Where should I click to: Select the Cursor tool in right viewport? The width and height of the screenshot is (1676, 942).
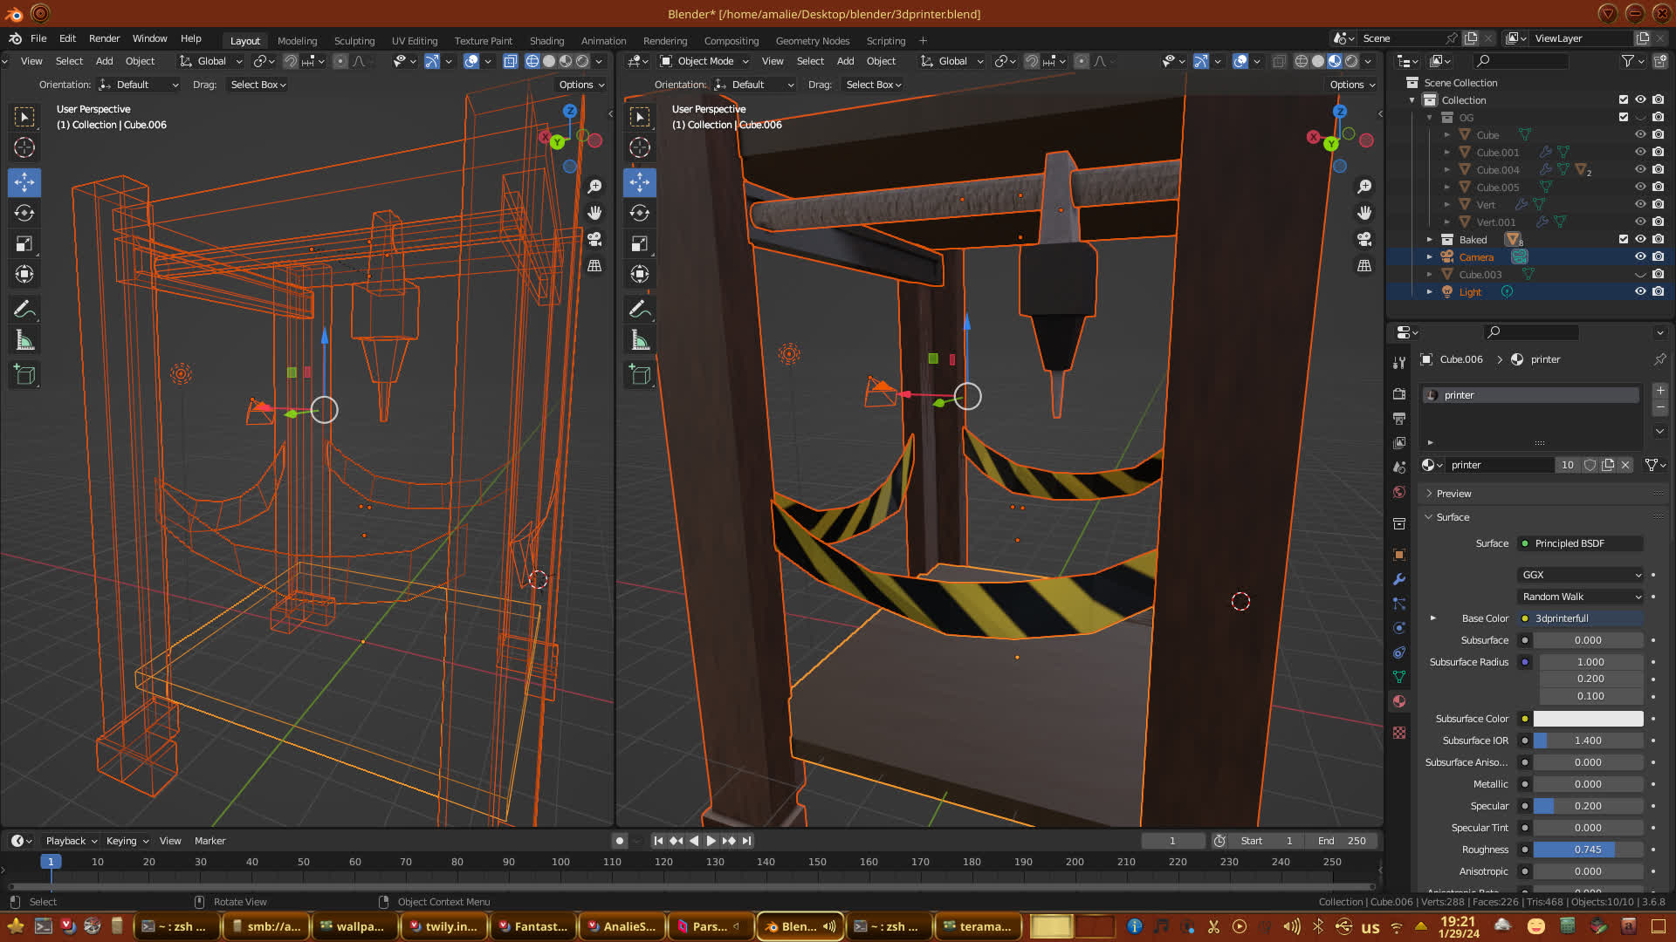640,147
